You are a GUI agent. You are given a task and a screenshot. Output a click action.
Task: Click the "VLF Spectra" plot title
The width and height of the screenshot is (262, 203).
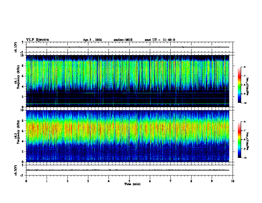[x=37, y=40]
